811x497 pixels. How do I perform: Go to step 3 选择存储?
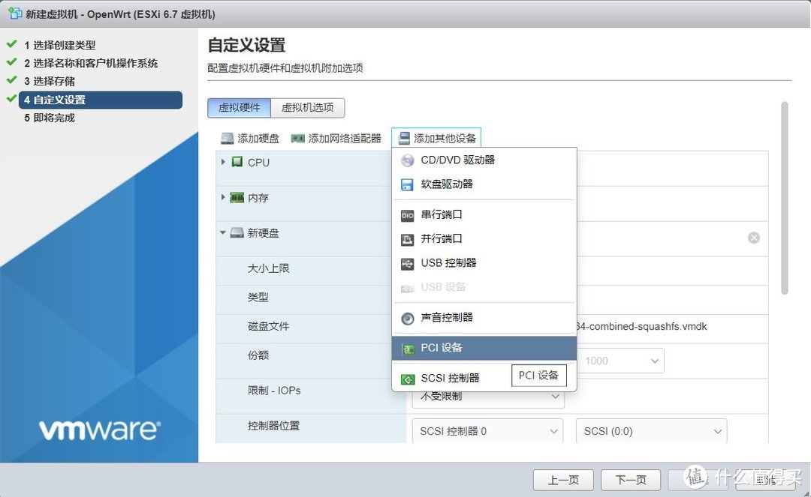coord(49,82)
